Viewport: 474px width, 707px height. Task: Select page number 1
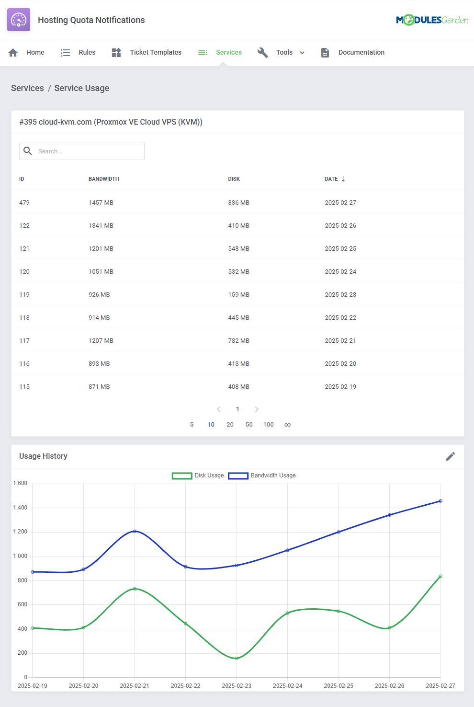tap(237, 409)
